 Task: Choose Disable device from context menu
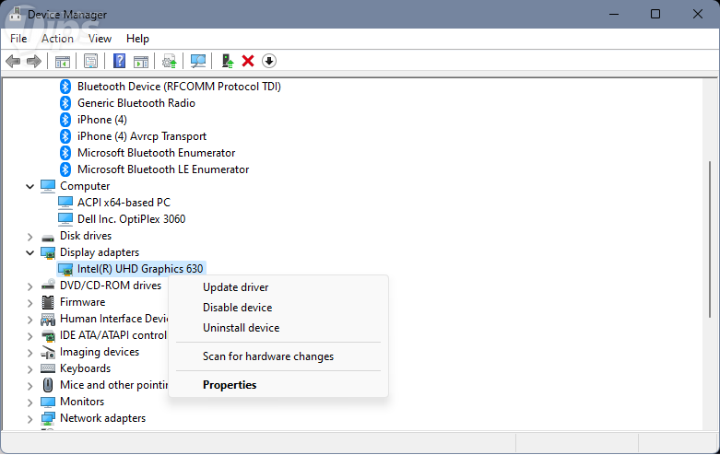(278, 308)
